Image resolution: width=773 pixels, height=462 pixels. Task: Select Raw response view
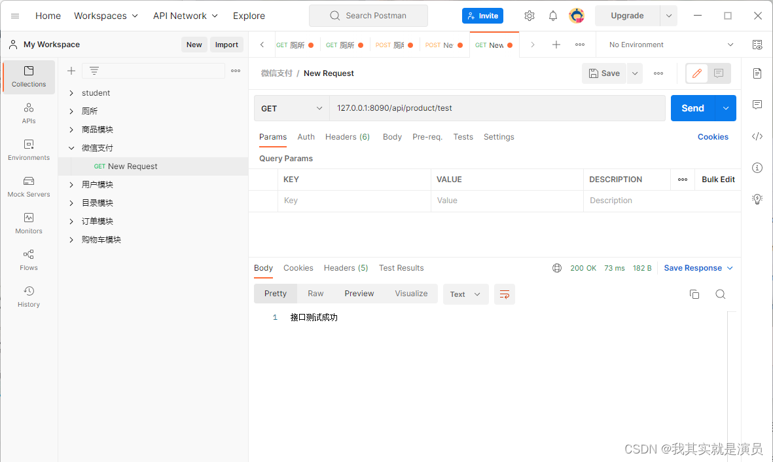click(x=315, y=294)
